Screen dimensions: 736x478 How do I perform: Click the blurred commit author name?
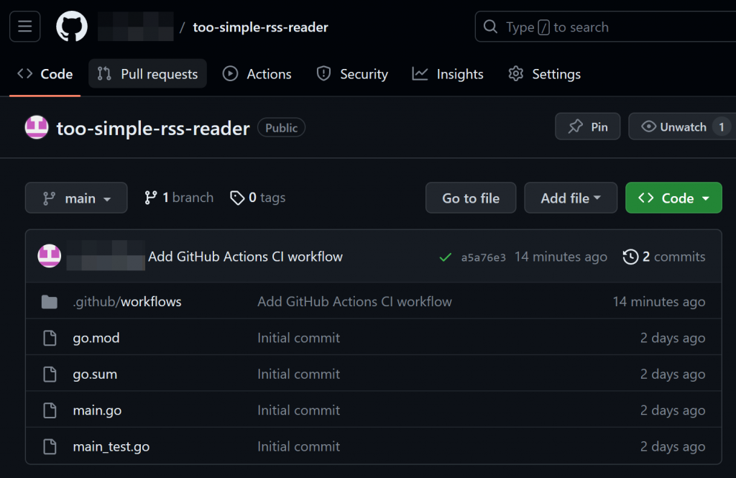coord(106,255)
